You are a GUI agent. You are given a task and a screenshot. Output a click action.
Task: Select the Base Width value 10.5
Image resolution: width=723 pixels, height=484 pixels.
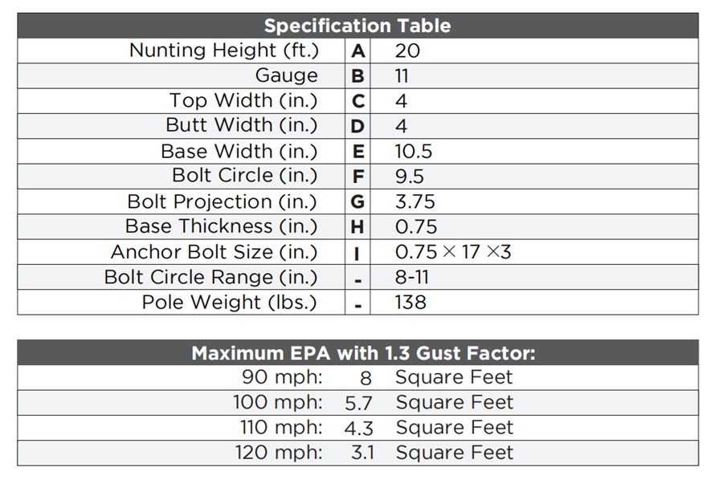[x=413, y=152]
